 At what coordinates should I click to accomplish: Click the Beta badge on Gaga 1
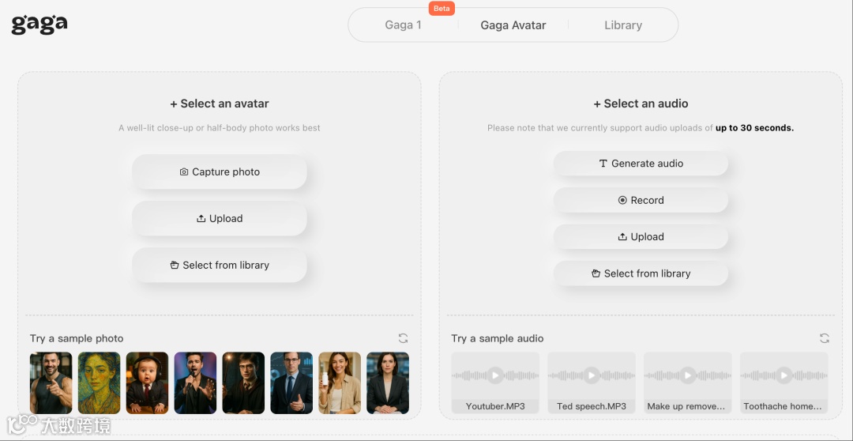(x=442, y=9)
